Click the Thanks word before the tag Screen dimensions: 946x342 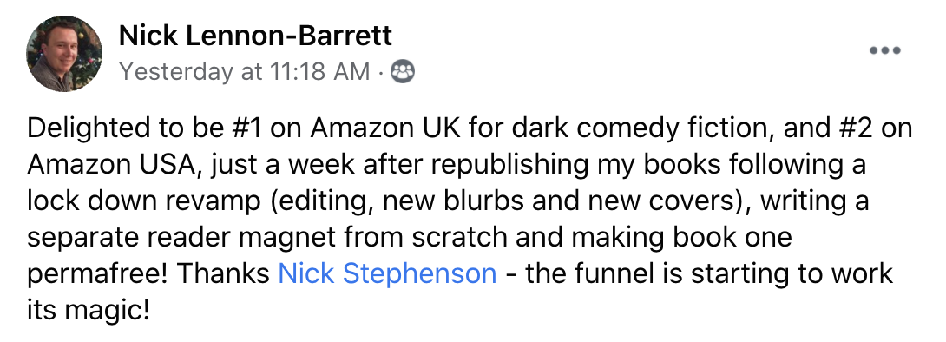pyautogui.click(x=223, y=273)
